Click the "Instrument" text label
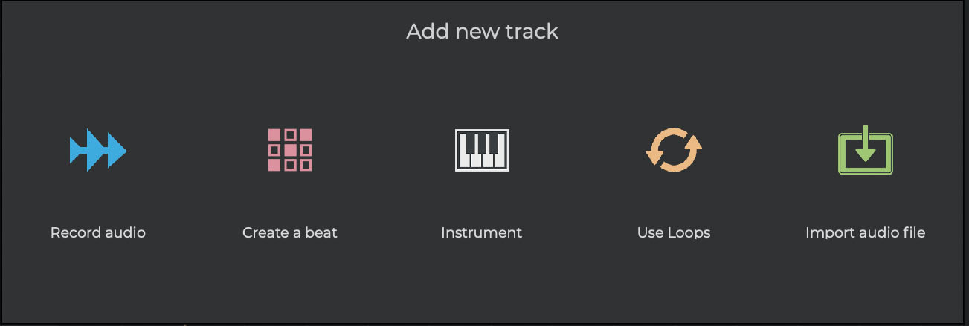969x326 pixels. pos(482,232)
